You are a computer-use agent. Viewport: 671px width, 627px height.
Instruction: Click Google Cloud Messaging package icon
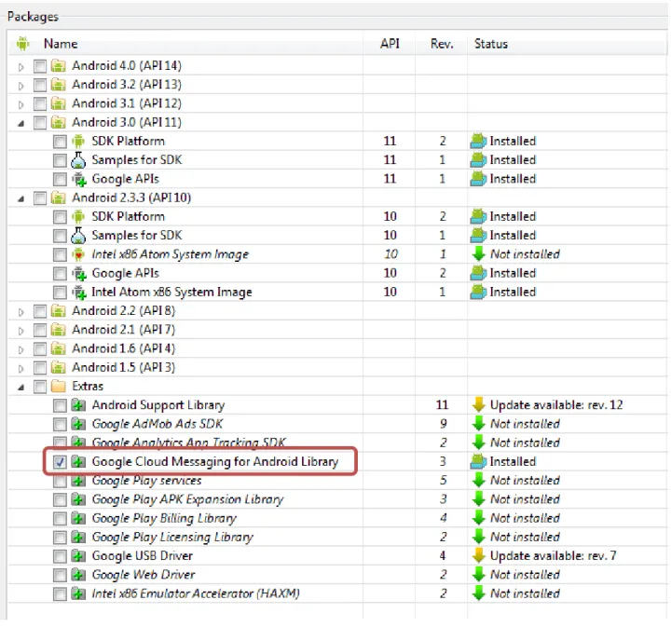pos(78,461)
